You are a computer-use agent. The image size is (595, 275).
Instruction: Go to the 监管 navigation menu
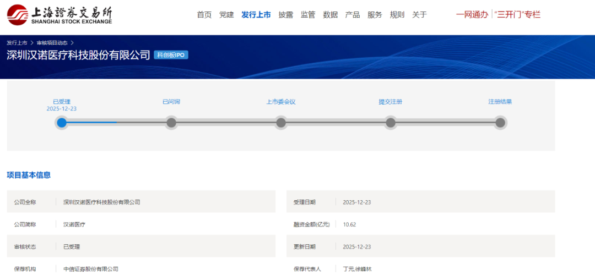[x=308, y=15]
